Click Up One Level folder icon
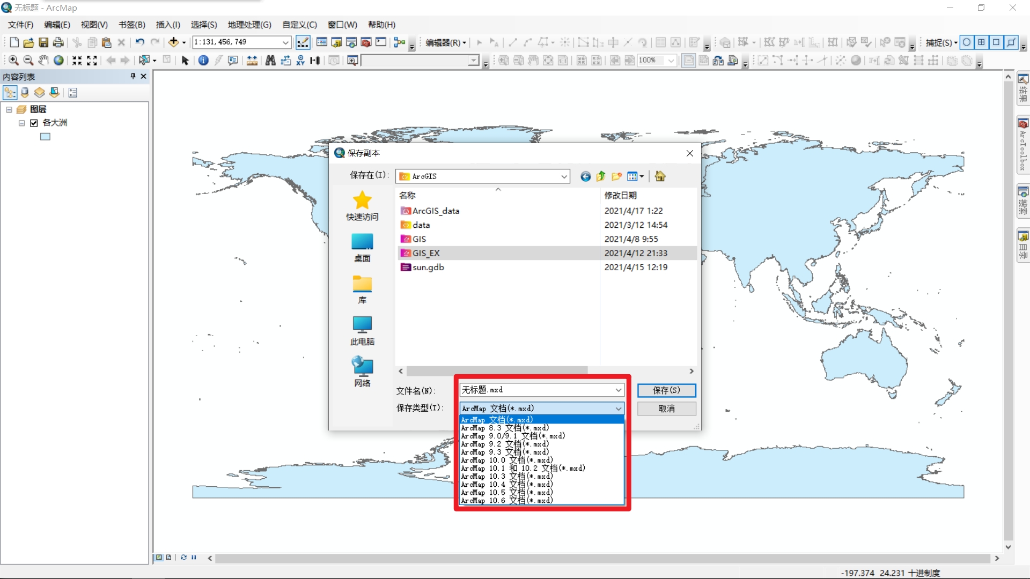1030x579 pixels. tap(601, 176)
